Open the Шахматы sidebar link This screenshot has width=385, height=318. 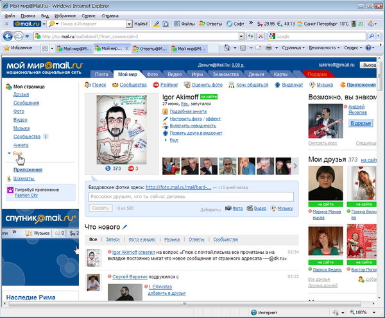pos(24,178)
